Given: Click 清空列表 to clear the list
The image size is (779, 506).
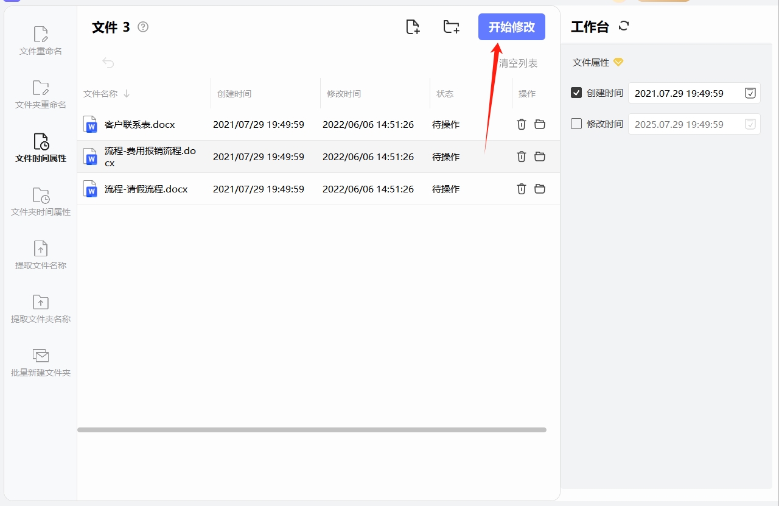Looking at the screenshot, I should click(x=518, y=63).
